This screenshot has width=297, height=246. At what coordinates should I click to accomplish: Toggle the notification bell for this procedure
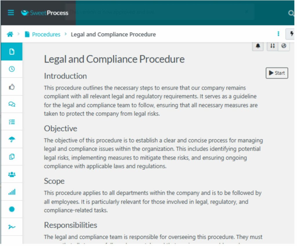[x=258, y=46]
